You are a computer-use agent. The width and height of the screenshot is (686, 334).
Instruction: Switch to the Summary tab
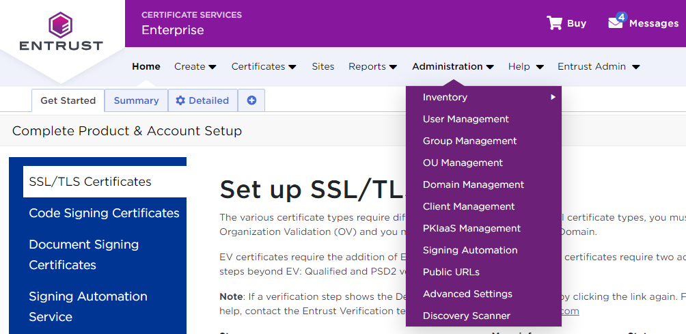136,100
